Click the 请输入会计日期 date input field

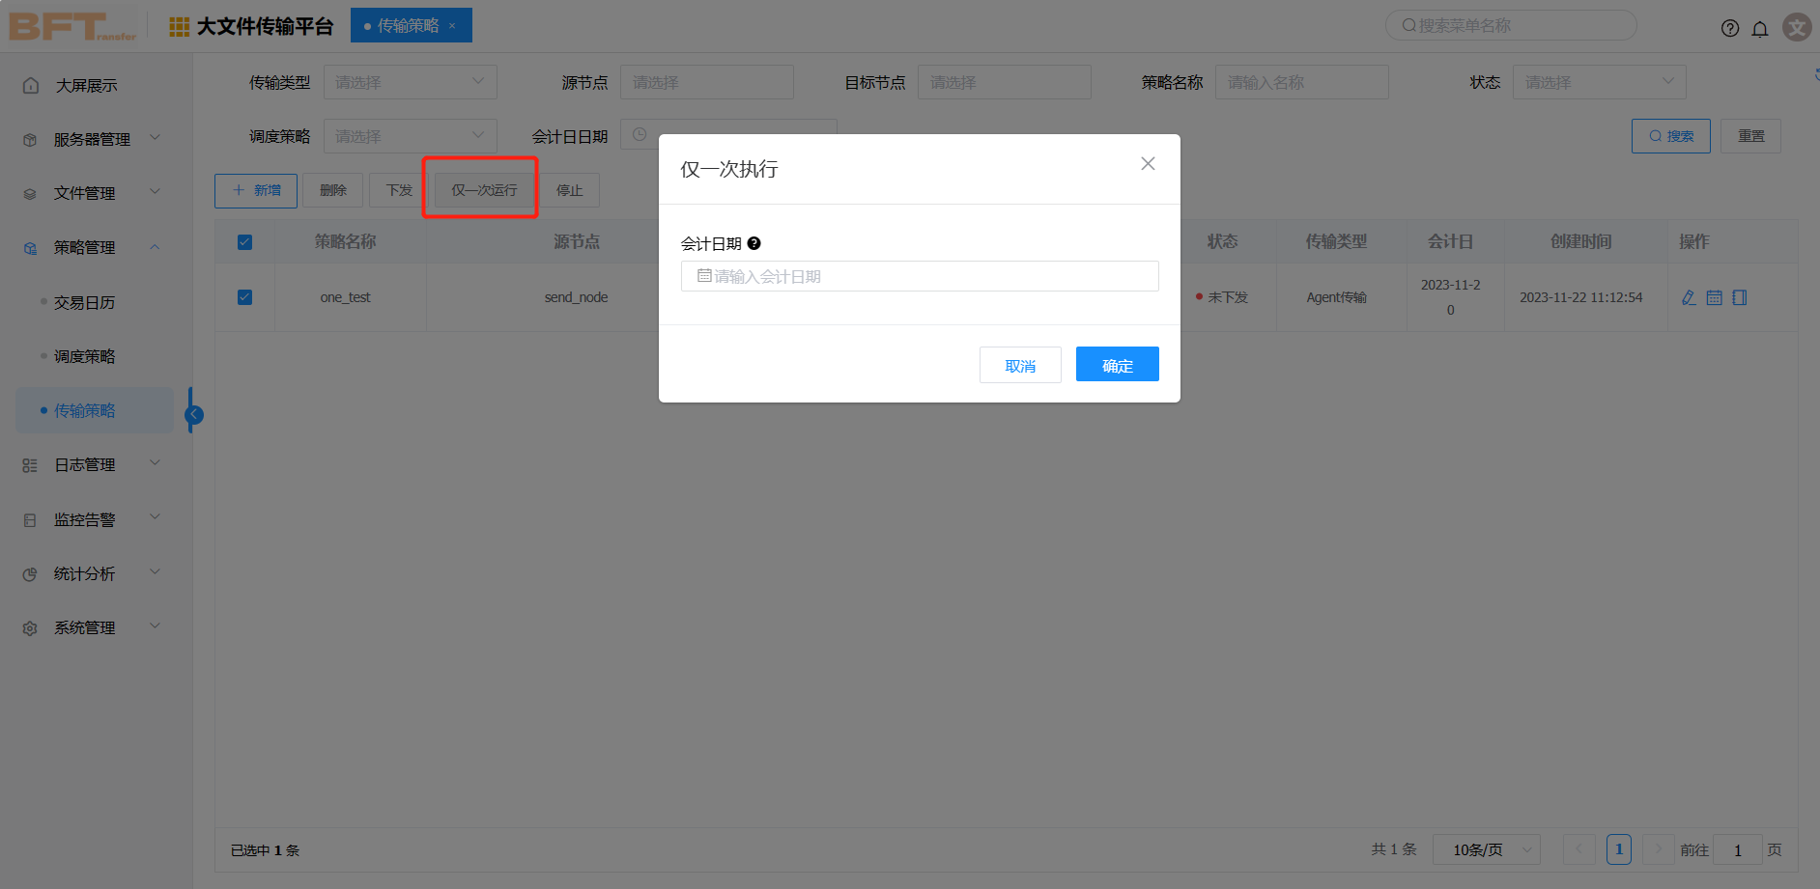(x=919, y=276)
